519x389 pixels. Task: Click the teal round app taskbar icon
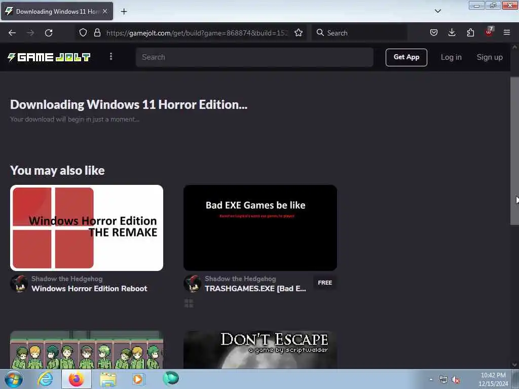click(171, 379)
